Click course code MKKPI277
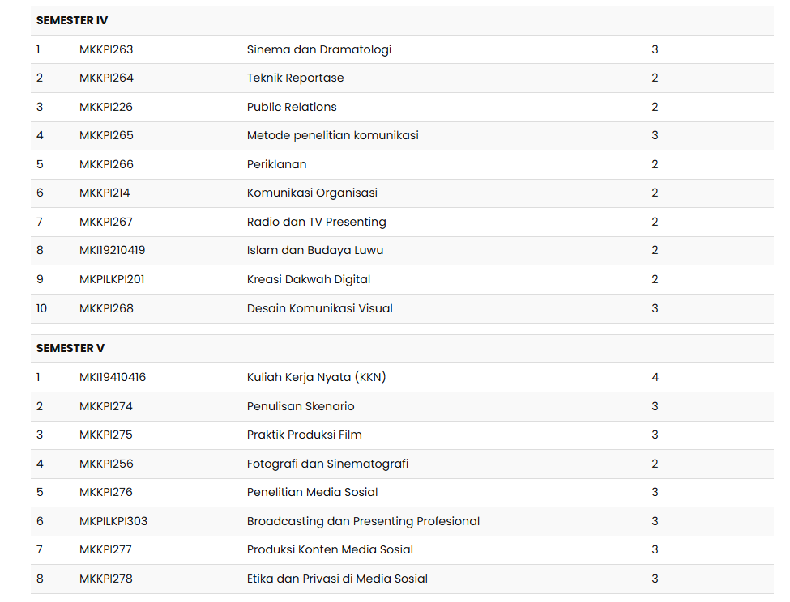The width and height of the screenshot is (790, 602). tap(106, 549)
